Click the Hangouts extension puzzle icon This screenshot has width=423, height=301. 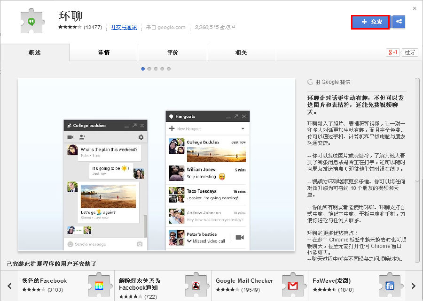[x=31, y=22]
